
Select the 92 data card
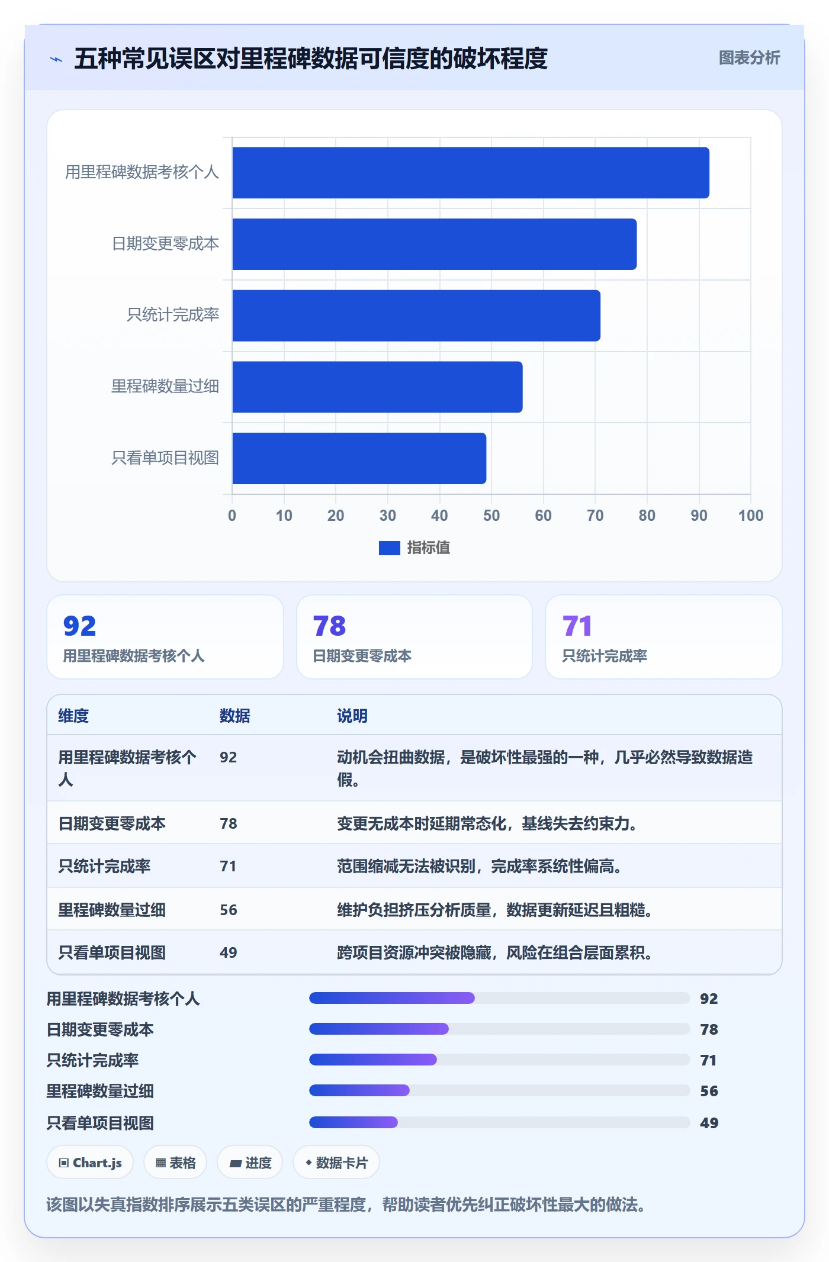click(165, 637)
